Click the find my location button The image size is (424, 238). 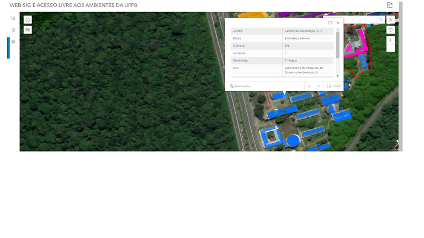coord(390,30)
